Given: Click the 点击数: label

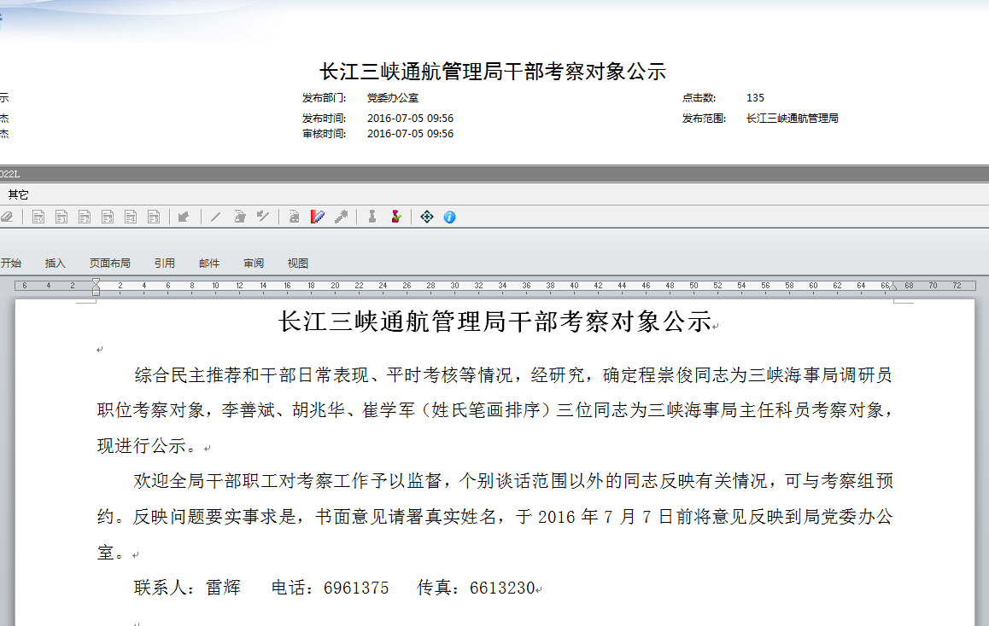Looking at the screenshot, I should [x=699, y=98].
